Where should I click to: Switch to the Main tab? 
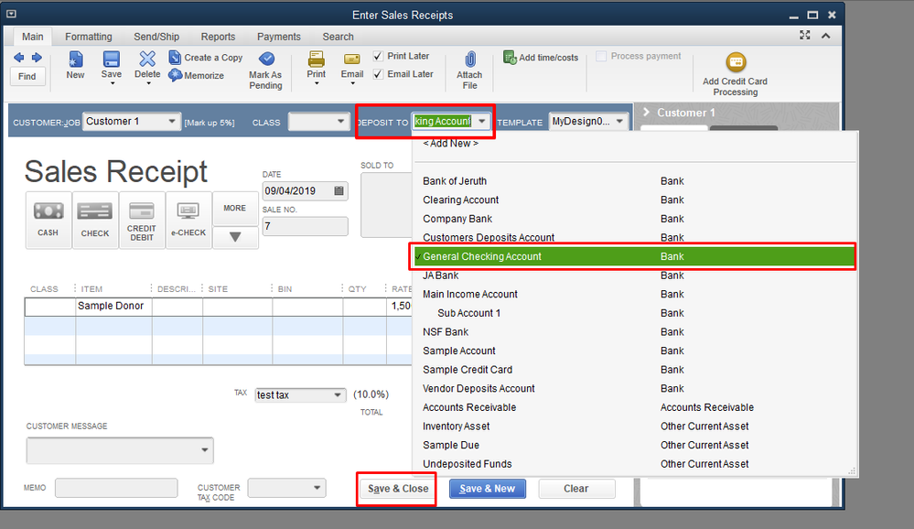pyautogui.click(x=33, y=37)
